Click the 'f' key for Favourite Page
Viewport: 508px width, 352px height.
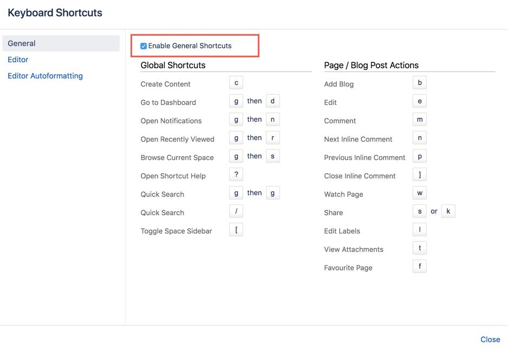[x=420, y=267]
